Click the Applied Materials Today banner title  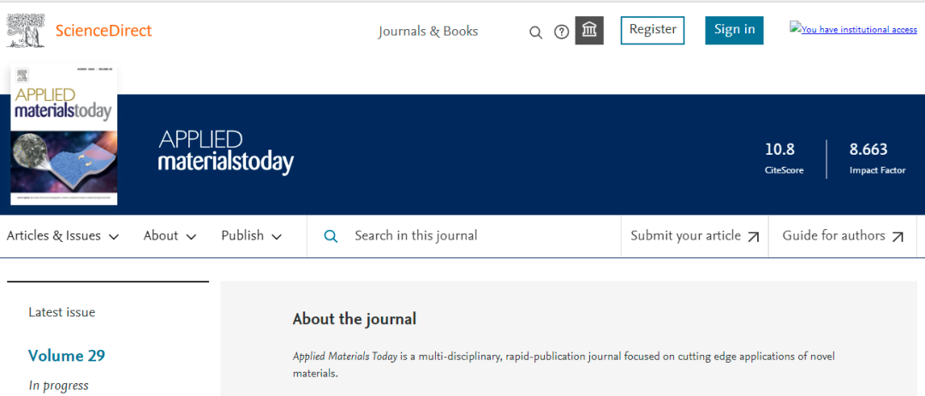point(225,152)
